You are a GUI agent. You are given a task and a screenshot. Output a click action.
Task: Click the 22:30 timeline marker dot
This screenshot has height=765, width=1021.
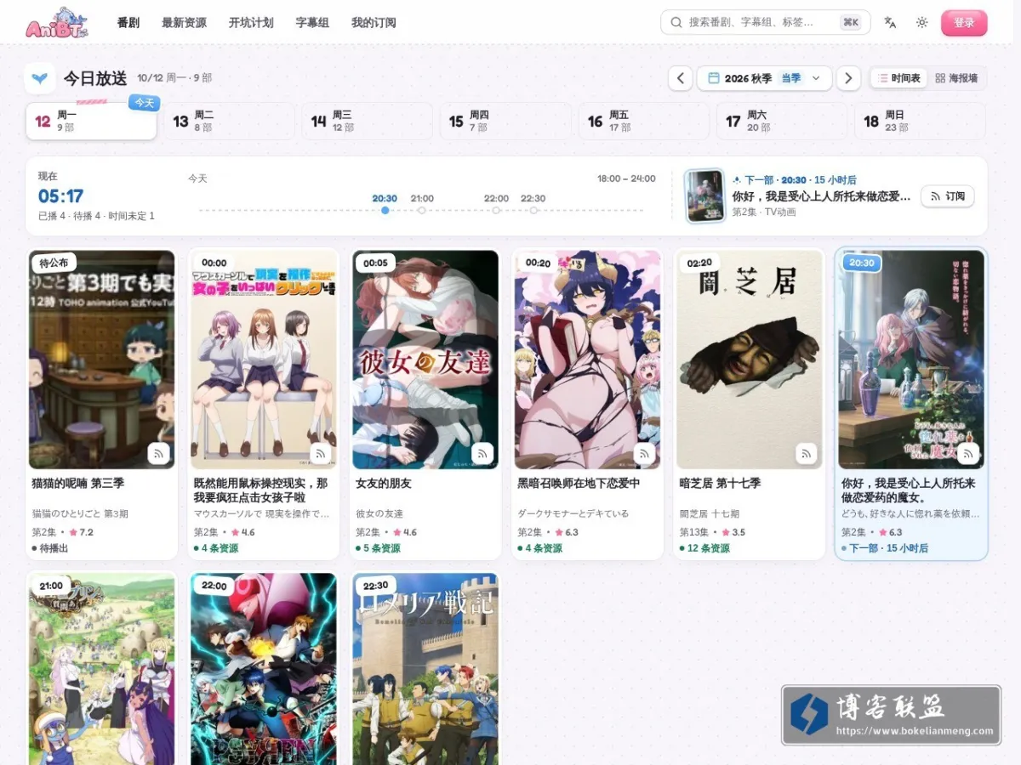pos(533,210)
